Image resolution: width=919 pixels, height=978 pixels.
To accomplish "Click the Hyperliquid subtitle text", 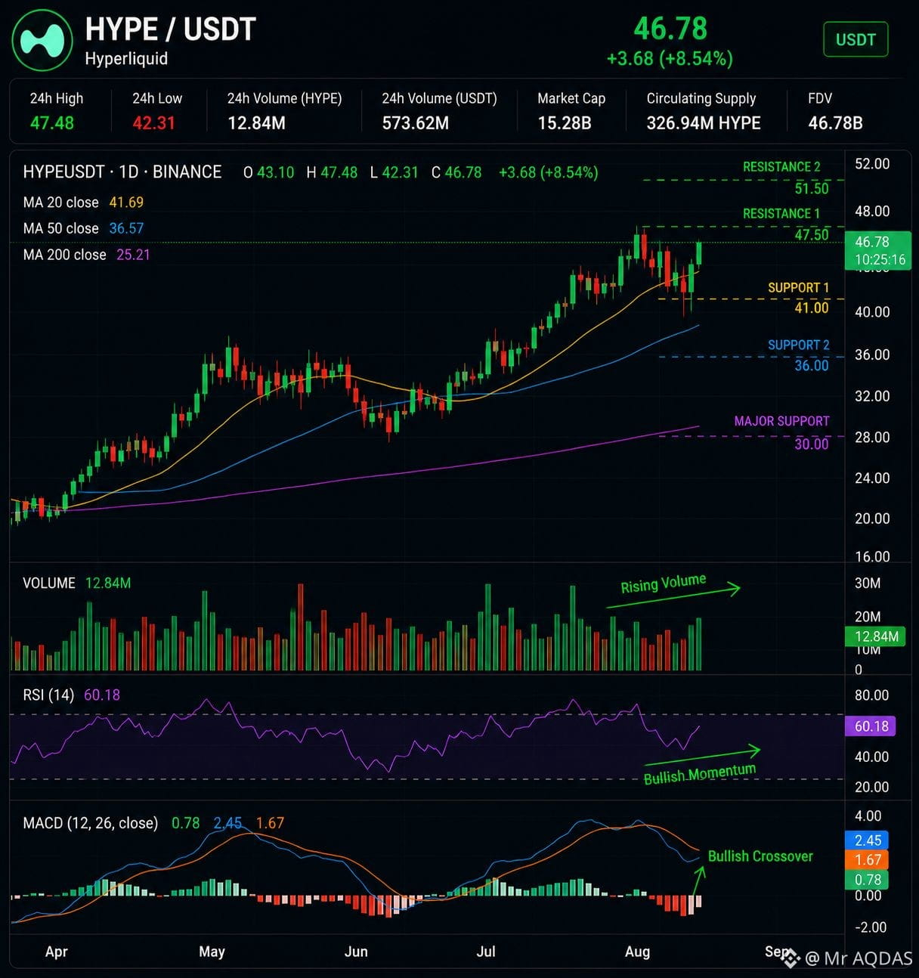I will point(126,59).
